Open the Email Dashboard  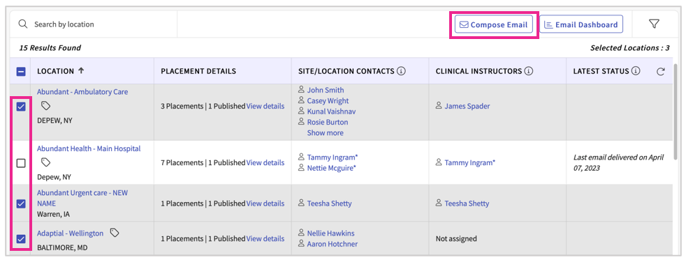pos(581,24)
